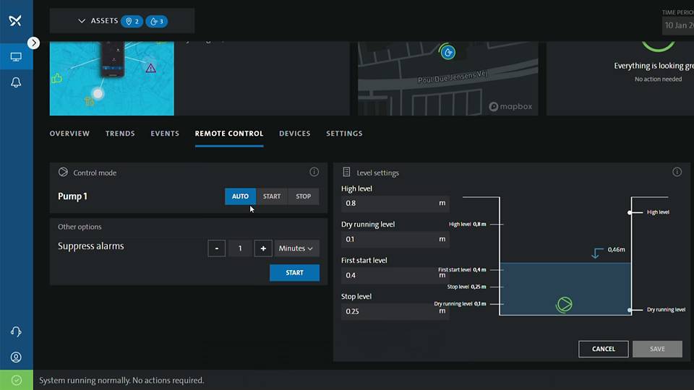Click the pump icon in tank diagram
694x390 pixels.
(564, 304)
